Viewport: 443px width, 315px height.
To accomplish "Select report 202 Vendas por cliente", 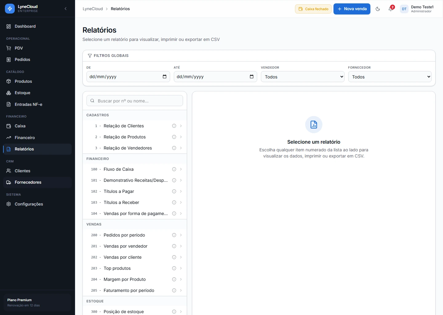I will click(135, 257).
